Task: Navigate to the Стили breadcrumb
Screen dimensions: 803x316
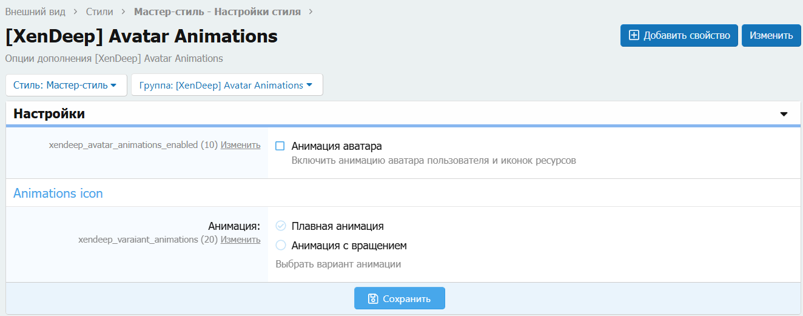Action: (x=99, y=12)
